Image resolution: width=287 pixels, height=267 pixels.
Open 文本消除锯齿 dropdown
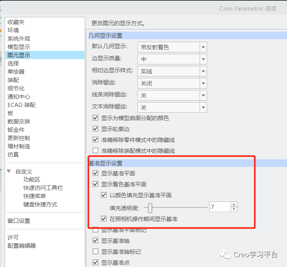click(x=203, y=107)
